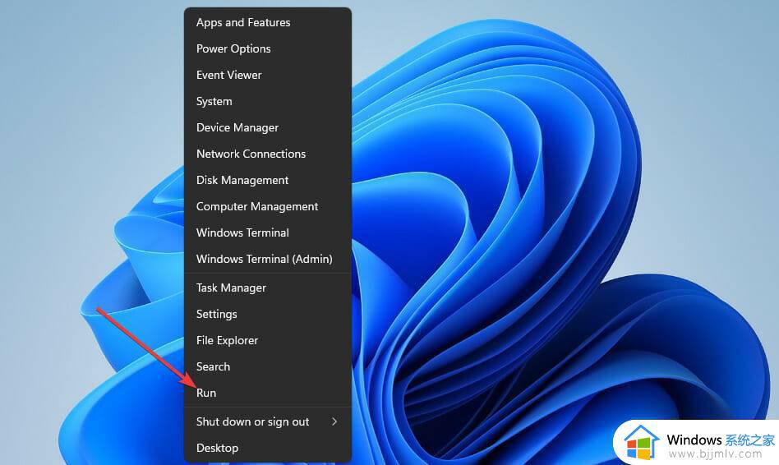This screenshot has height=465, width=779.
Task: Click the Search menu entry
Action: point(268,367)
